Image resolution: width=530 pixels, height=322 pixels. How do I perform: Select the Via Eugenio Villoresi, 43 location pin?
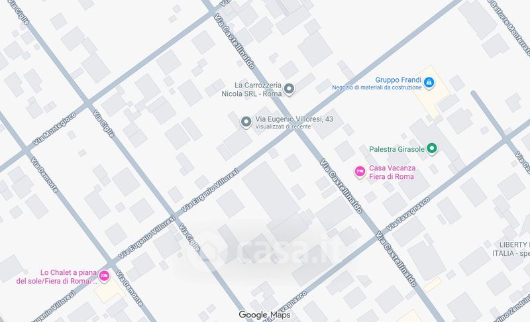[246, 122]
